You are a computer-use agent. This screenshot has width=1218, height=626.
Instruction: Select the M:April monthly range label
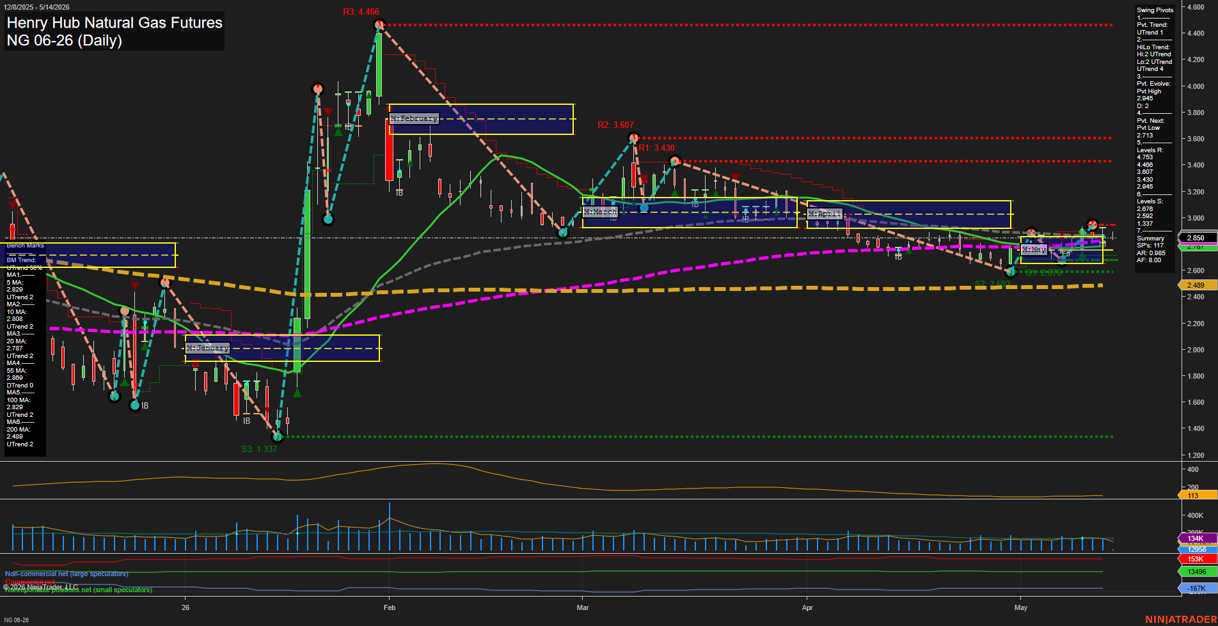(825, 214)
